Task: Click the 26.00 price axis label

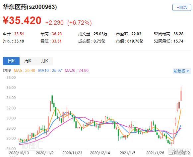Action: point(11,139)
